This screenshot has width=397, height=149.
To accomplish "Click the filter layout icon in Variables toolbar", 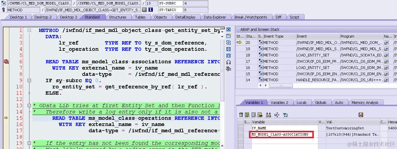I will tap(285, 115).
